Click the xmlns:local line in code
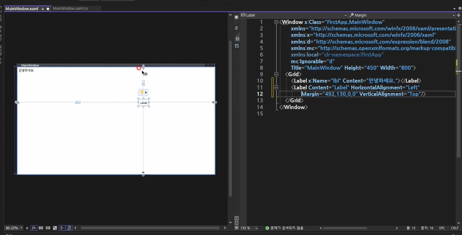 pos(337,55)
